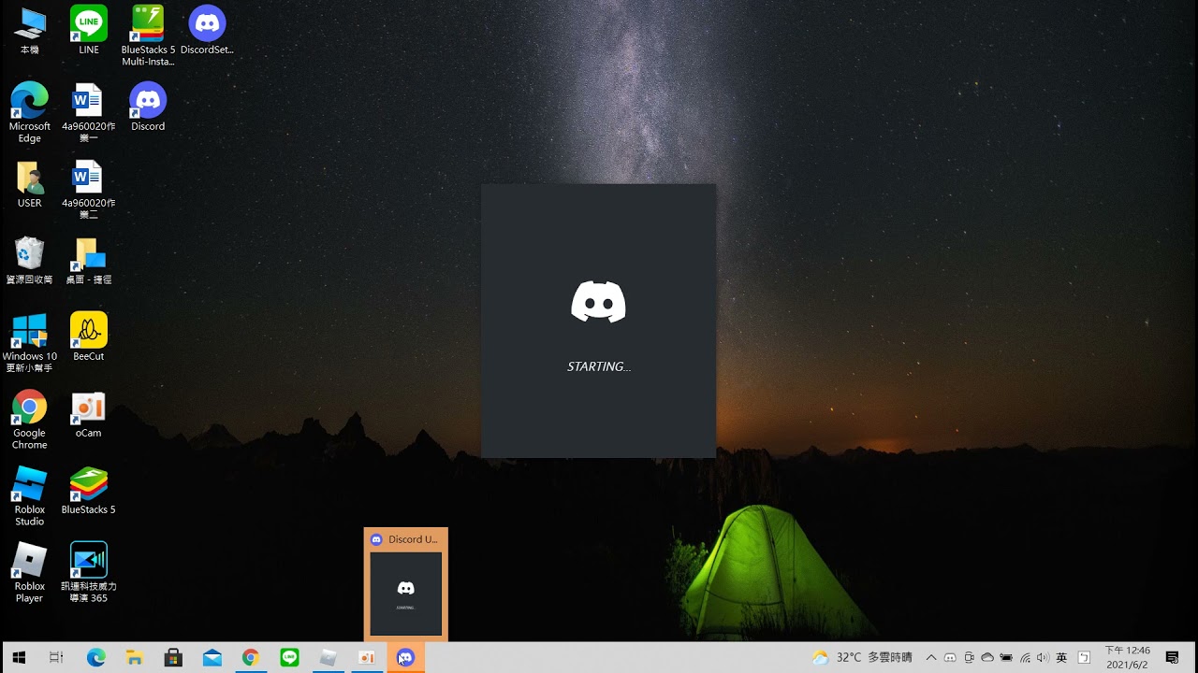The height and width of the screenshot is (673, 1198).
Task: Open the Recycle Bin (資源回收筒)
Action: pos(30,260)
